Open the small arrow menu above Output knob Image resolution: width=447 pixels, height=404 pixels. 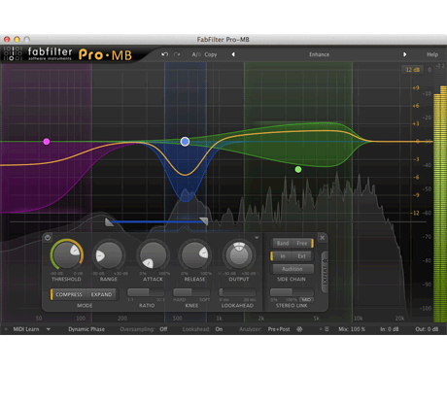(x=257, y=238)
